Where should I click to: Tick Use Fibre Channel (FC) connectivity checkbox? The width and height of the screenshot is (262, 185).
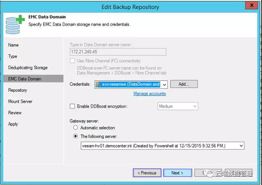pos(72,61)
